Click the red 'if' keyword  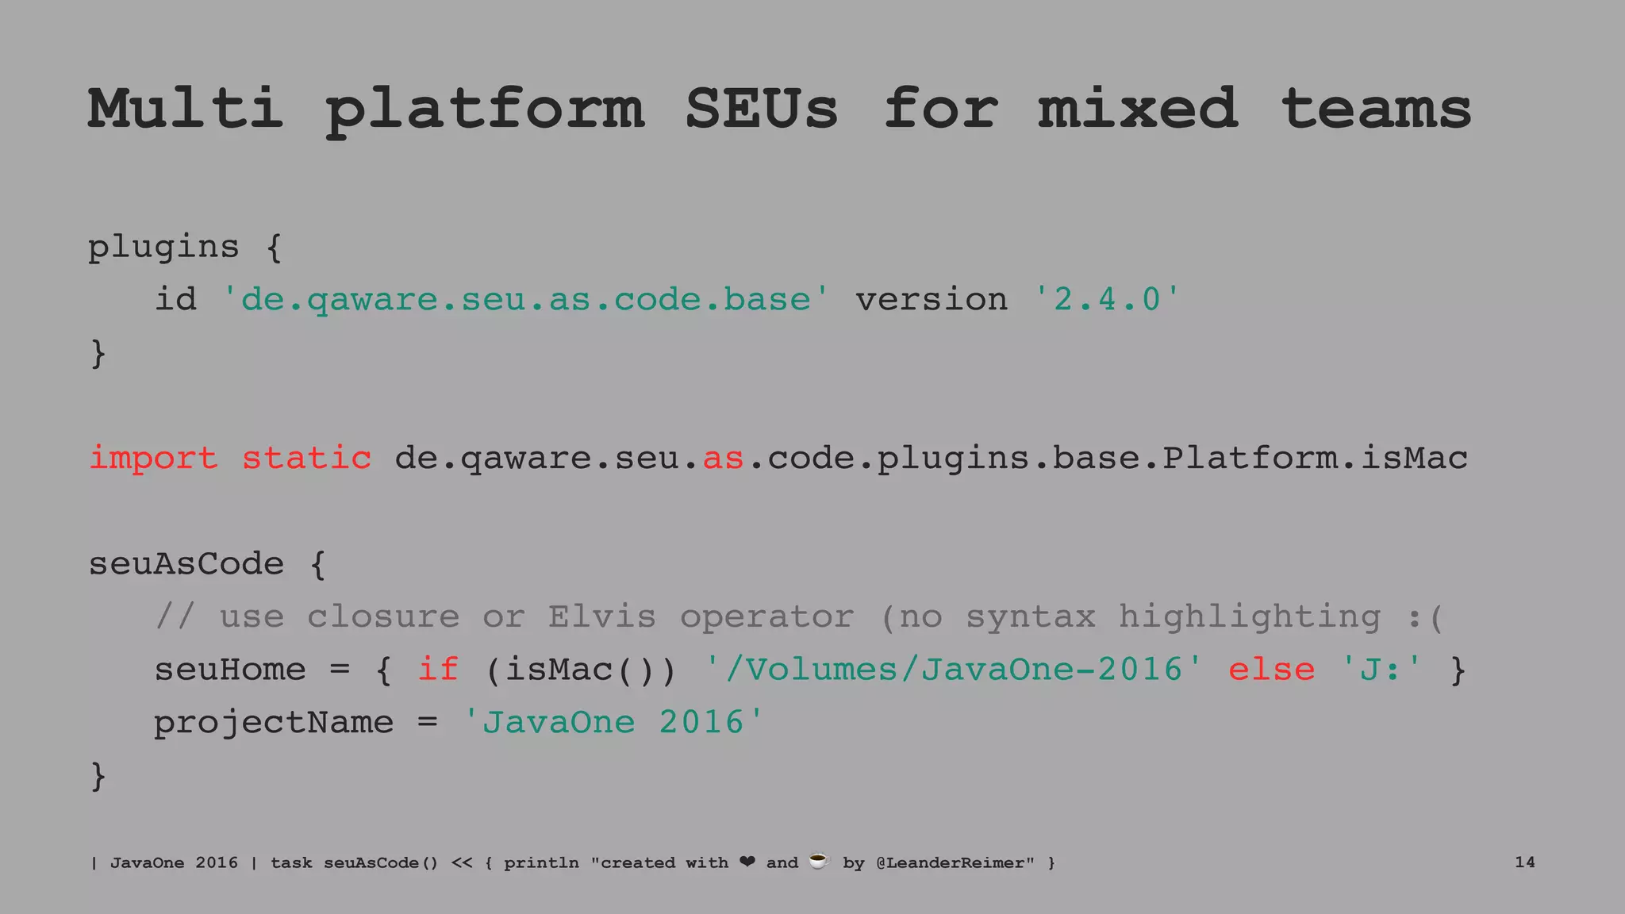(x=438, y=670)
